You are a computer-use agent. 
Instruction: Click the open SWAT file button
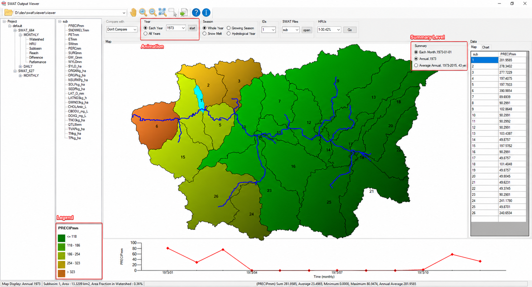click(x=307, y=30)
